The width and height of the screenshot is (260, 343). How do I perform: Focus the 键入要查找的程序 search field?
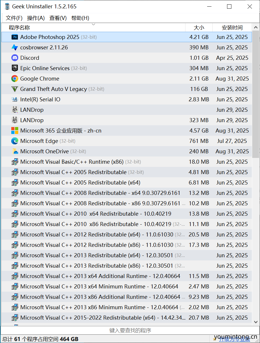click(130, 330)
